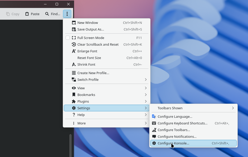Click the View eye icon
This screenshot has height=157, width=248.
tap(74, 88)
